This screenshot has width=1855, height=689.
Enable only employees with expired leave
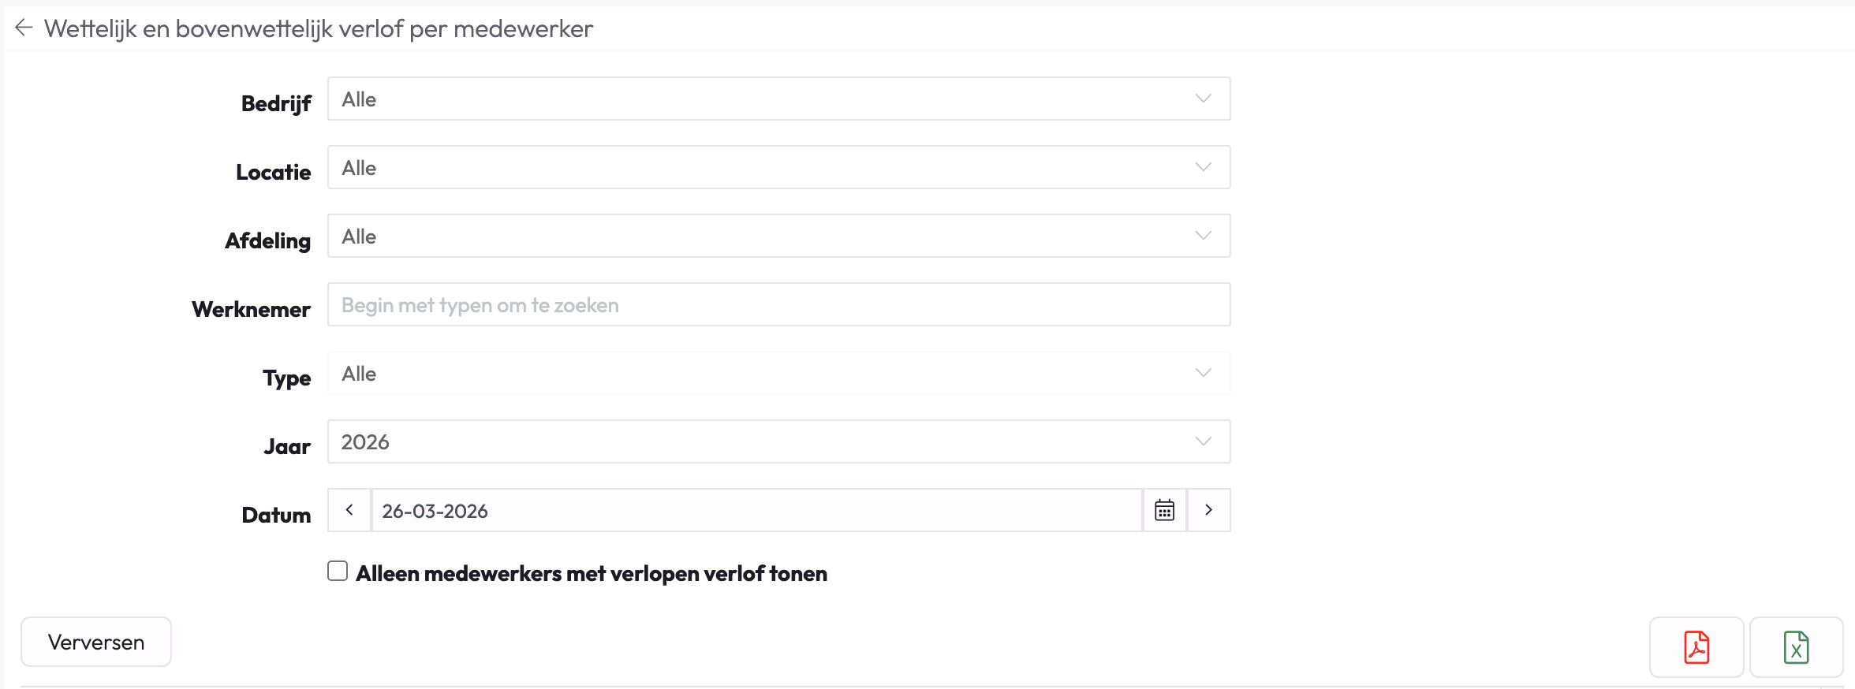tap(338, 571)
